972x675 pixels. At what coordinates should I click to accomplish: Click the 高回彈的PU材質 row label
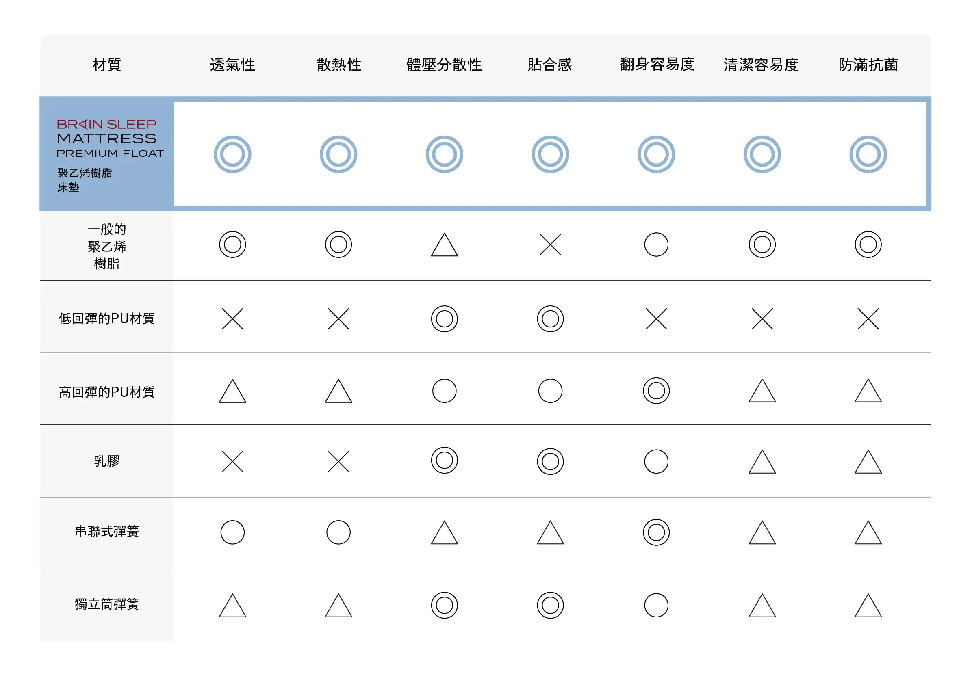click(106, 392)
